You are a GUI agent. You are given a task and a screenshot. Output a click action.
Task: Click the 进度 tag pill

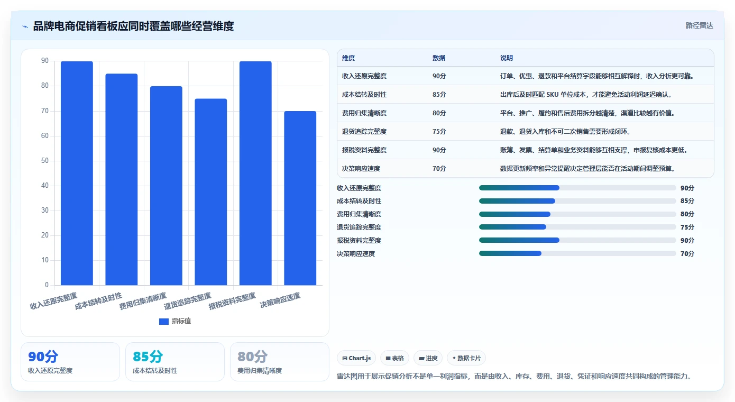(x=428, y=358)
